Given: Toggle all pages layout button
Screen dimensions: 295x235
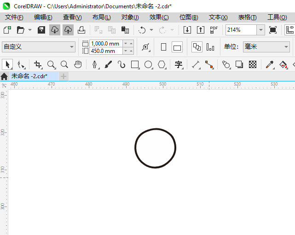Looking at the screenshot, I should click(197, 47).
